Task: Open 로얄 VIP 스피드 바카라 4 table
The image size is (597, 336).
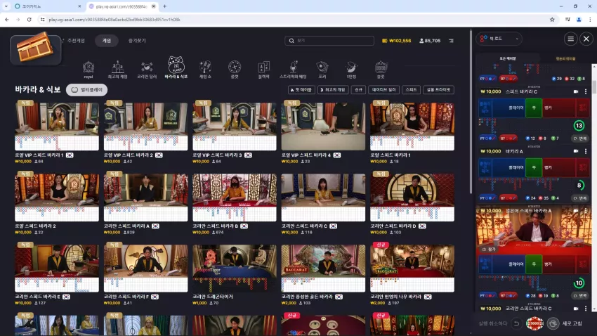Action: pos(323,126)
